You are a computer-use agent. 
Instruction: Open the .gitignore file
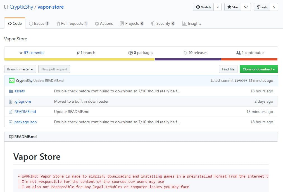(x=23, y=101)
